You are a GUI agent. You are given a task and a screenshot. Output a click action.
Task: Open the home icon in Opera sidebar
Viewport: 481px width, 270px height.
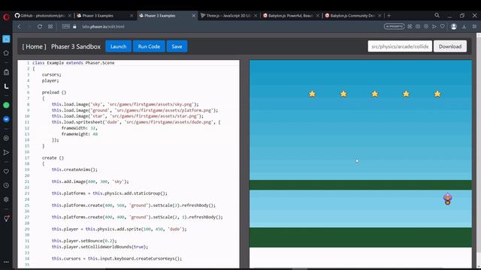coord(6,53)
